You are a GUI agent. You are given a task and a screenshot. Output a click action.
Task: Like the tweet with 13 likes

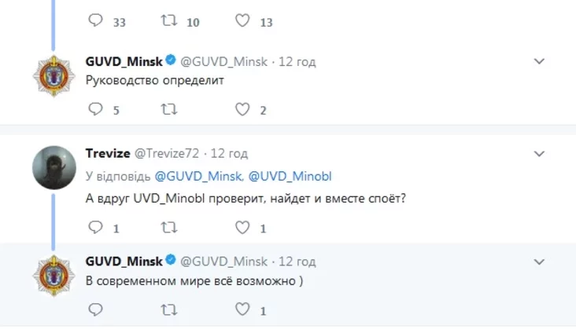click(242, 22)
